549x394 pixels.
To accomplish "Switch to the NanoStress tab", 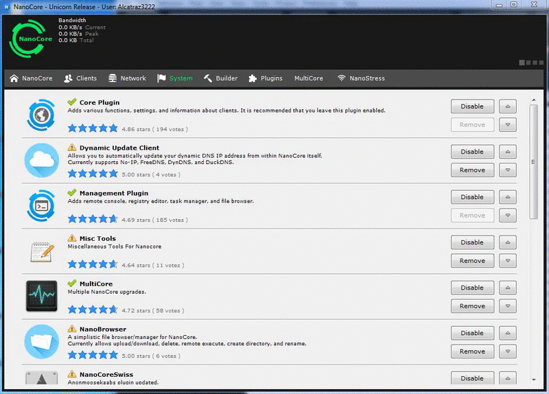I will tap(361, 78).
